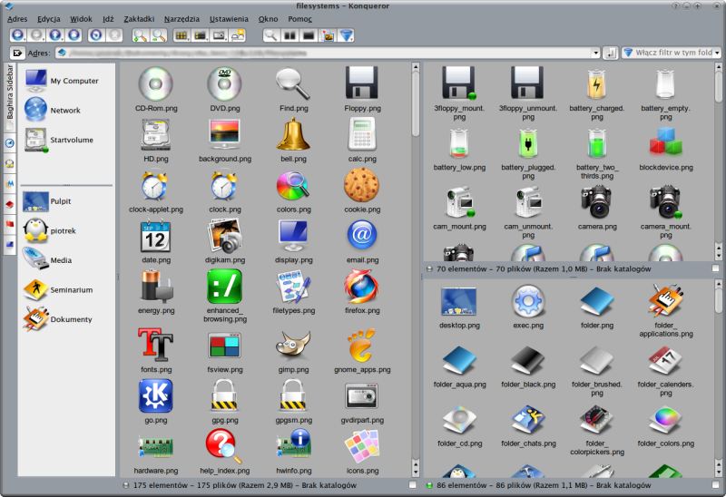Image resolution: width=726 pixels, height=497 pixels.
Task: Open the Adres menu
Action: (x=17, y=19)
